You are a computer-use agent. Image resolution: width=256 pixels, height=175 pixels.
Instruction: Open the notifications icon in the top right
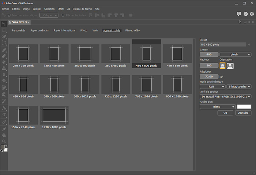[239, 14]
